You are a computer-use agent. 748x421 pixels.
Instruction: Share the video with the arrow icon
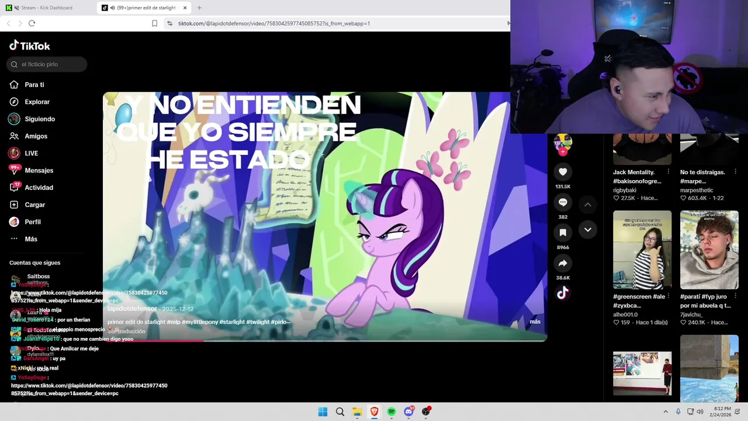[563, 263]
